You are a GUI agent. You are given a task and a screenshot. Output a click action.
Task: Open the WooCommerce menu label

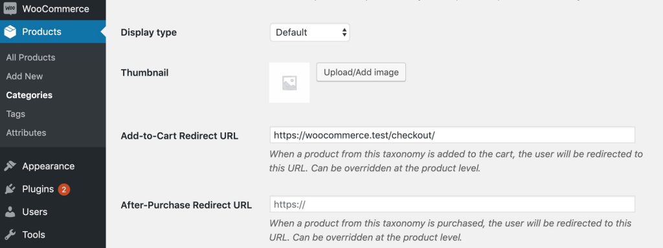[56, 9]
